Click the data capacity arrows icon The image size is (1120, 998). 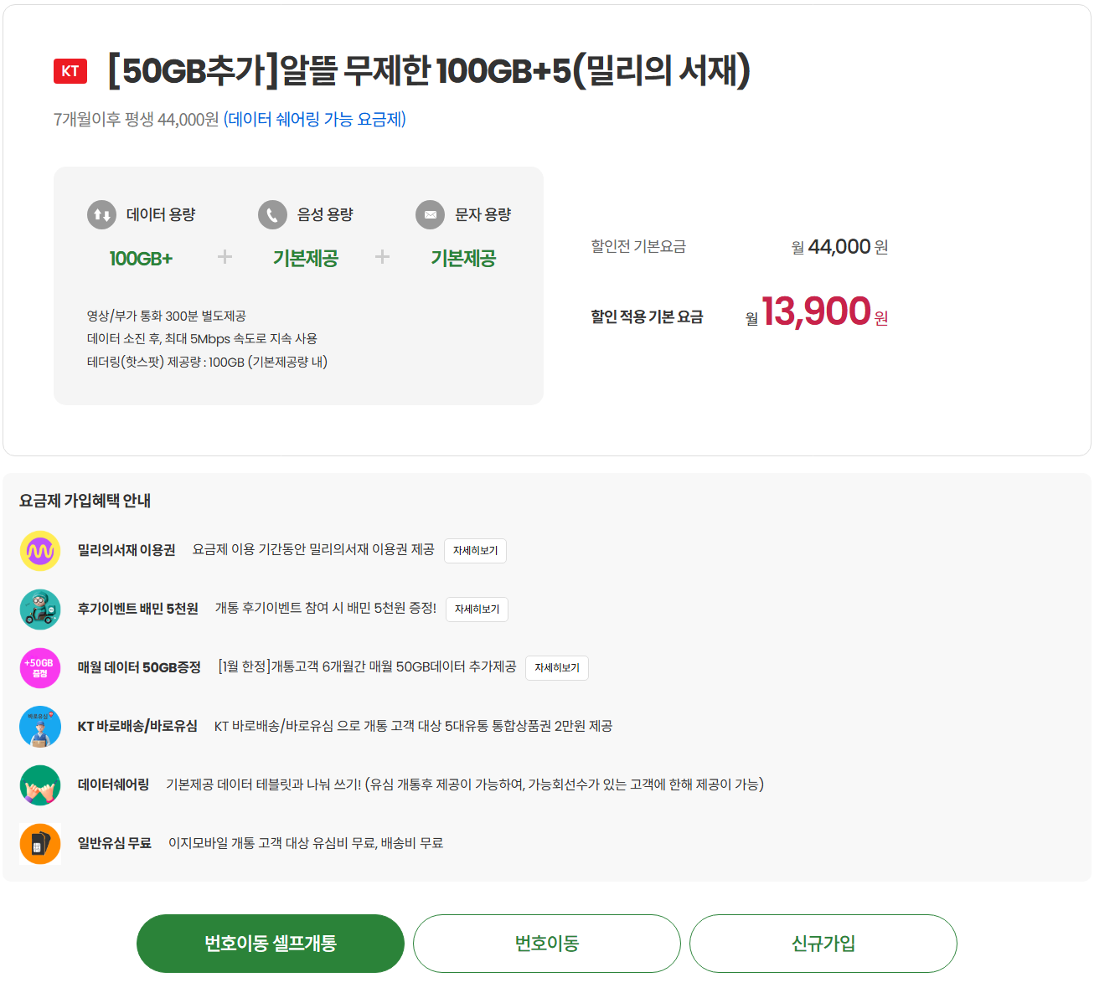coord(101,214)
